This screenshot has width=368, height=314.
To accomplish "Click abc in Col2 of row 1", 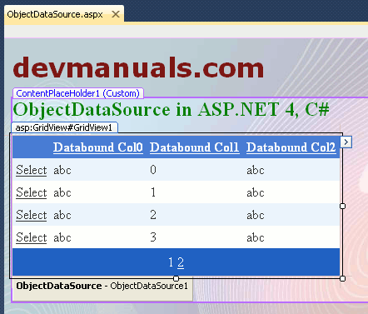I will pos(256,192).
